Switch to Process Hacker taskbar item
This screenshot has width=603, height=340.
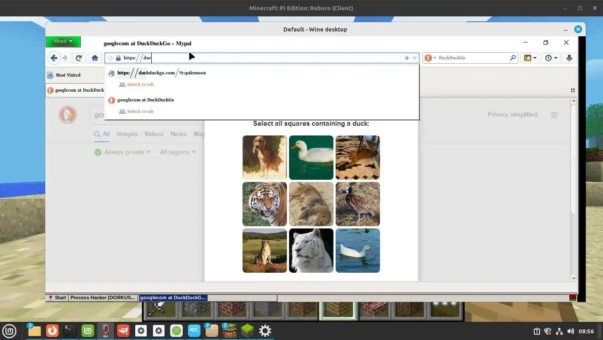[103, 298]
